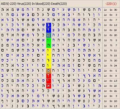
Task: Click the yellow highlighted letter in row 1: 7: 15
Action: point(49,55)
